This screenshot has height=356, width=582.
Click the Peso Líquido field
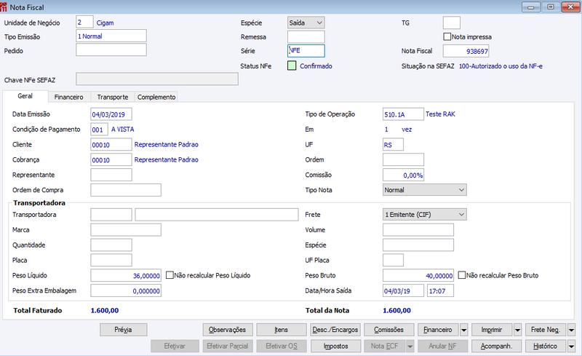point(126,275)
